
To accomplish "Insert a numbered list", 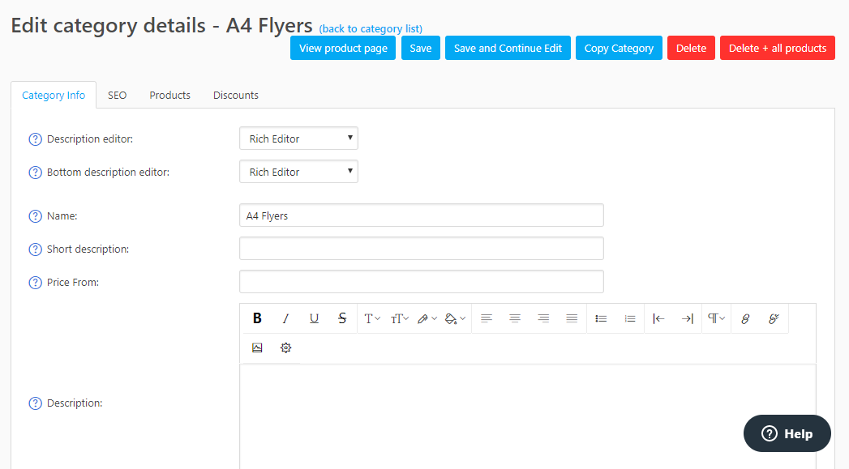I will pyautogui.click(x=629, y=318).
